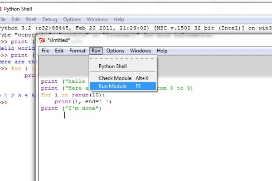Click 'range' in the for loop line

tap(80, 95)
